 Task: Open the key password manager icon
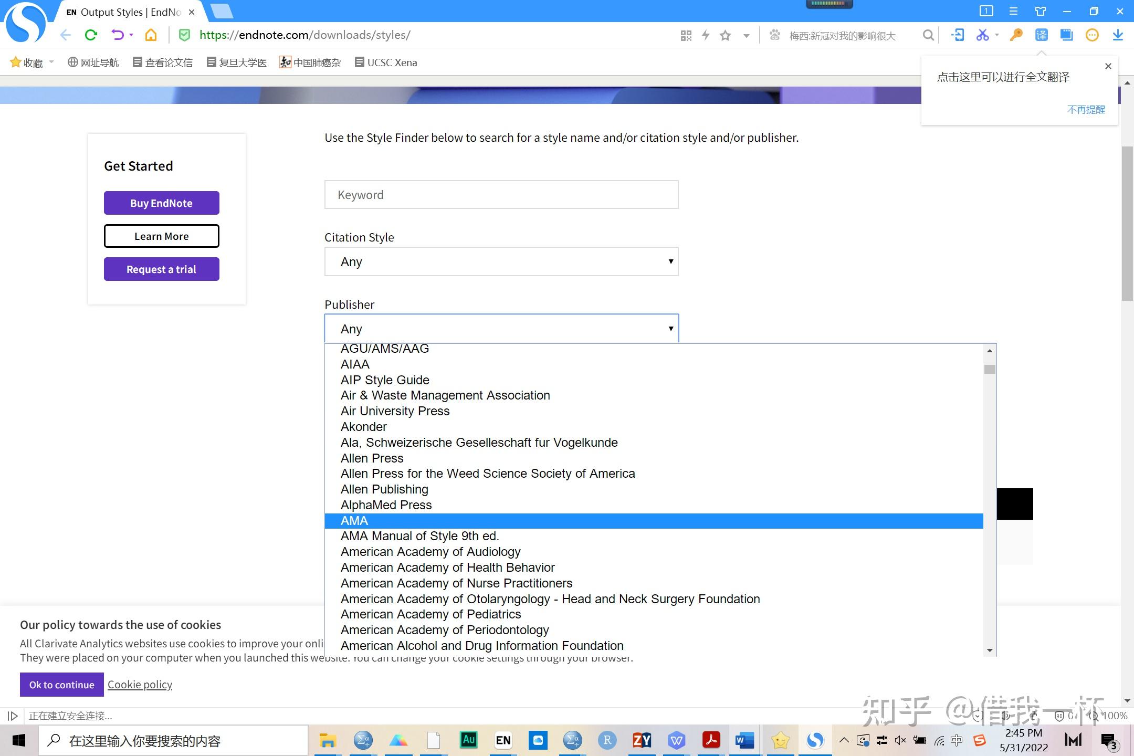tap(1016, 35)
